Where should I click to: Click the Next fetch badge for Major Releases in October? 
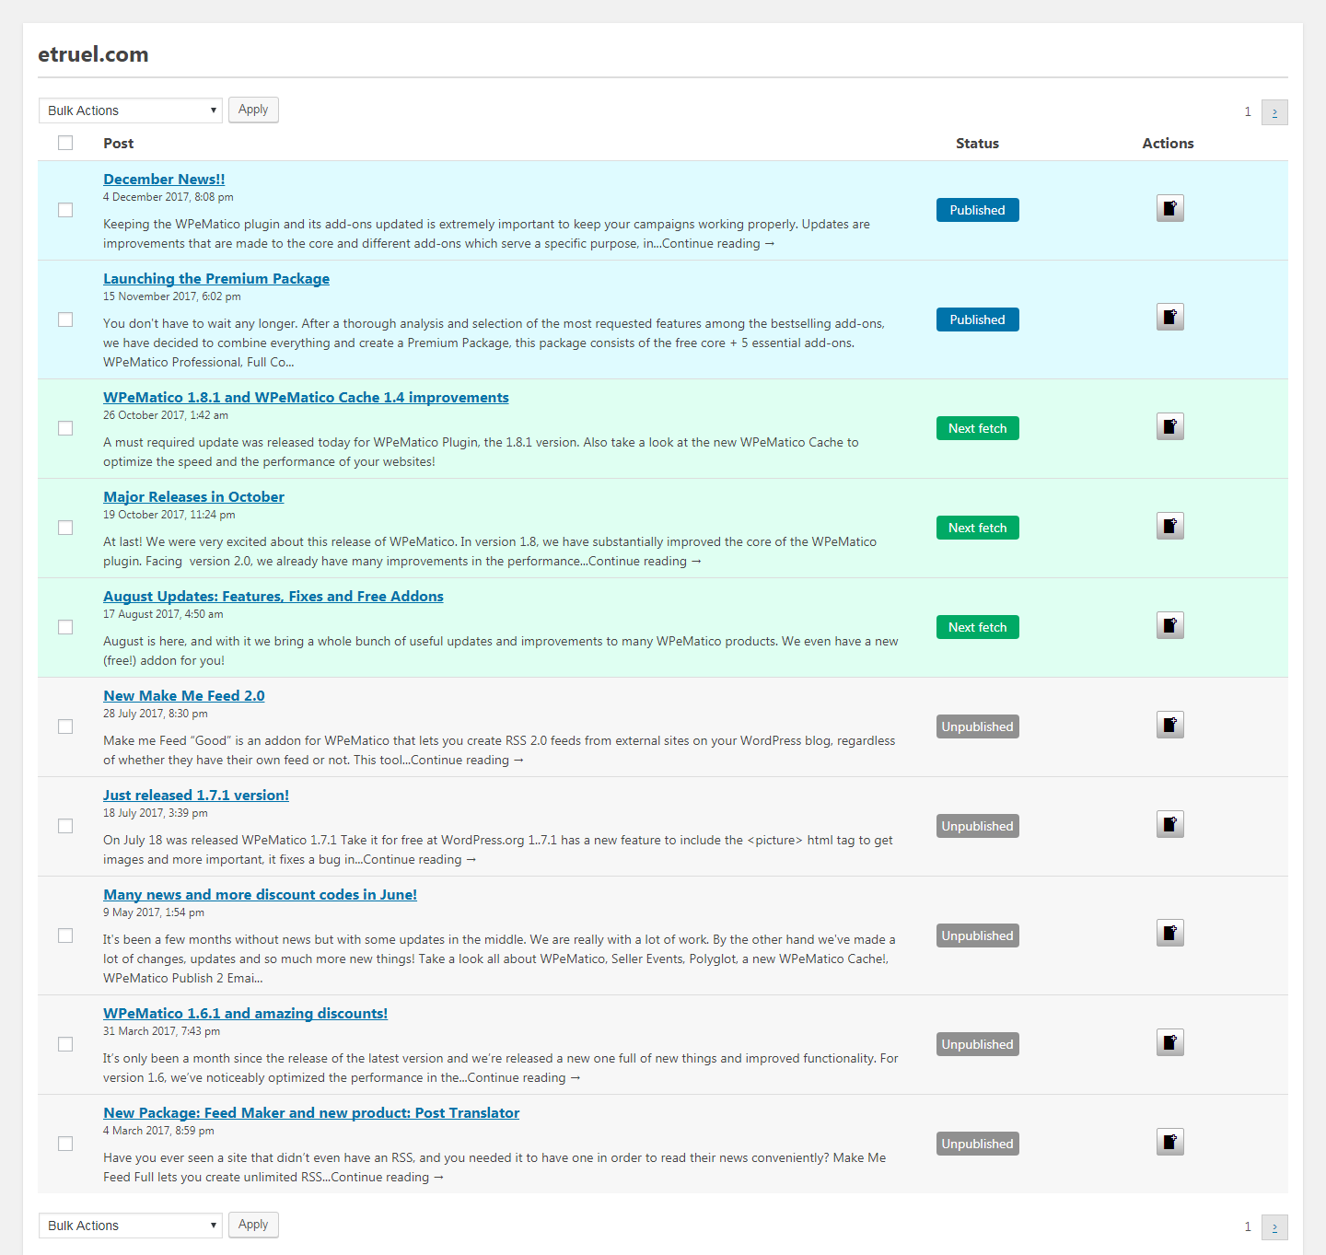(x=977, y=528)
